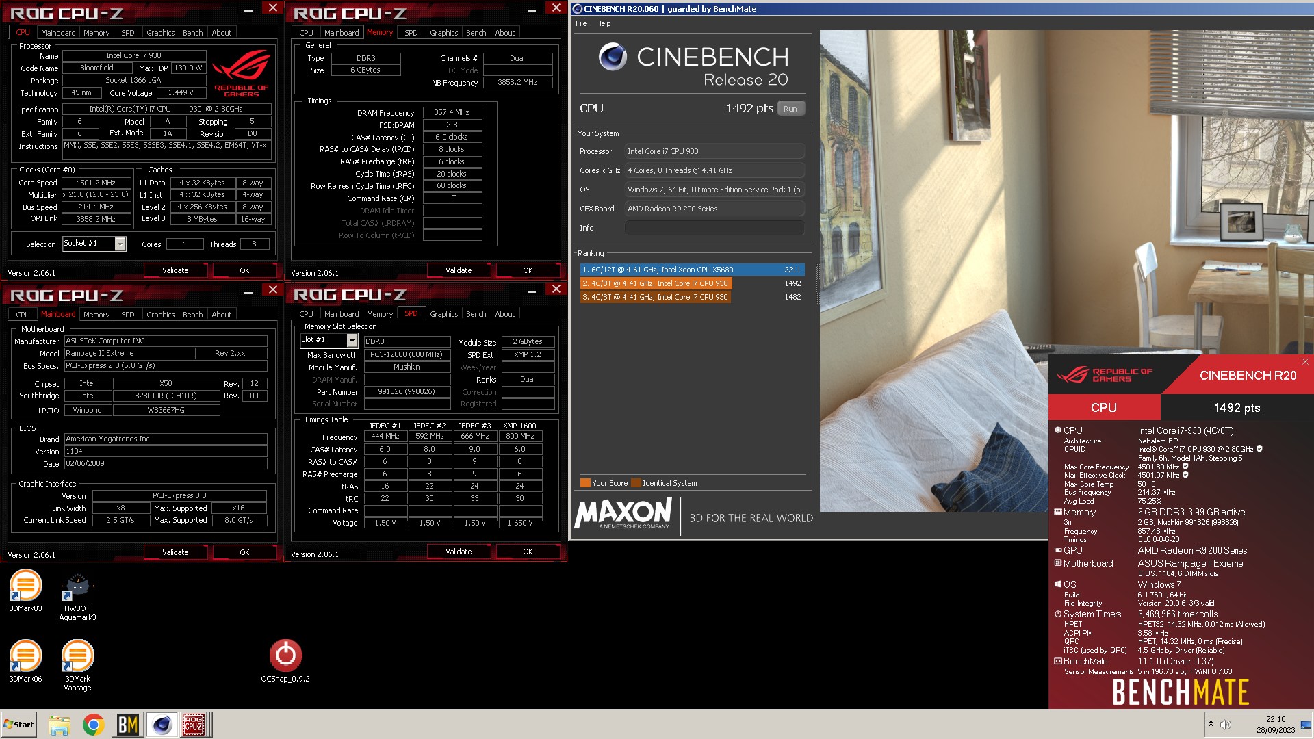
Task: Click the DRAM Frequency value 857.4 MHz
Action: click(x=452, y=112)
